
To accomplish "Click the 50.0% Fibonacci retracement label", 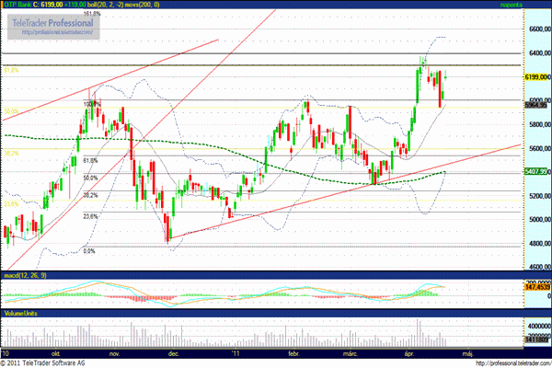I will coord(91,178).
